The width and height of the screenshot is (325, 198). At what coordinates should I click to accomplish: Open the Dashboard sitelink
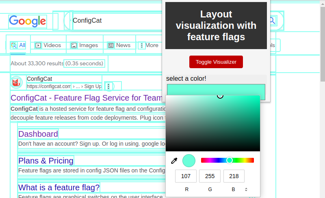tap(38, 134)
